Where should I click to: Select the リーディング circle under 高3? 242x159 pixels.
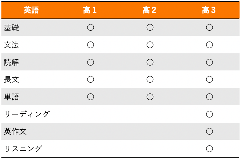click(x=209, y=114)
